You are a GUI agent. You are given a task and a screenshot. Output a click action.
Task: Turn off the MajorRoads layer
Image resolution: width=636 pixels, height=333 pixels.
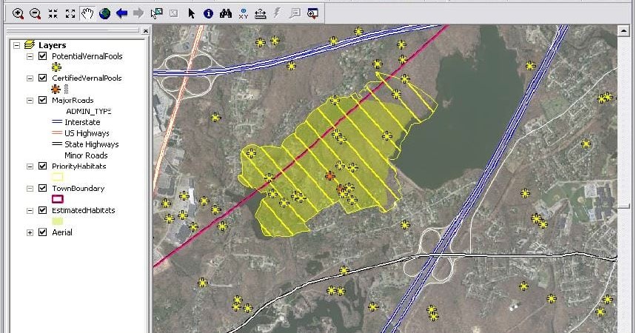point(42,100)
